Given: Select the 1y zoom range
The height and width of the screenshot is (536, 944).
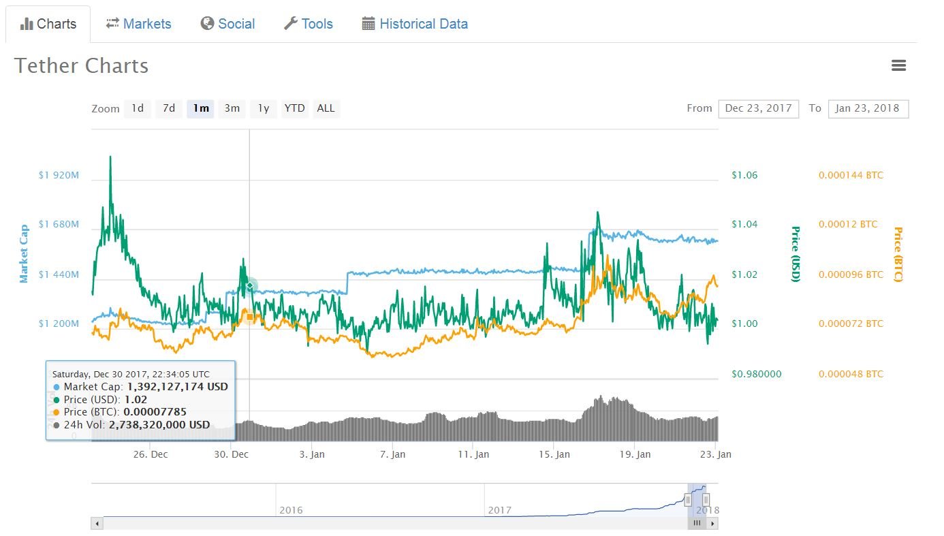Looking at the screenshot, I should click(264, 108).
